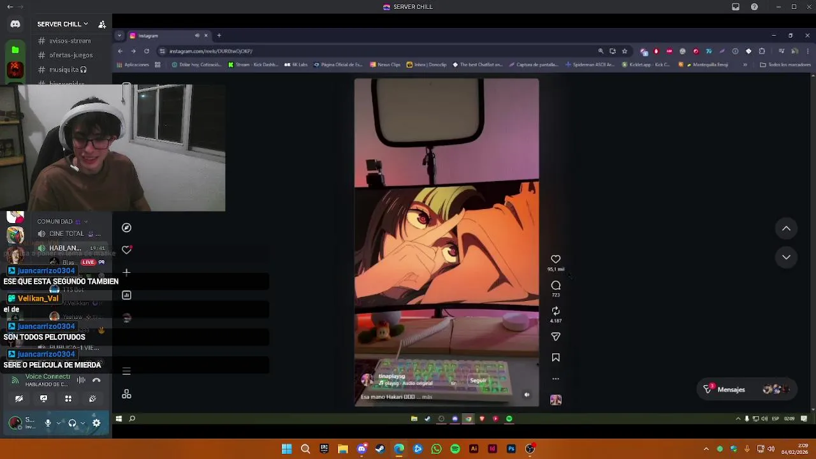Open WhatsApp from the taskbar
This screenshot has width=816, height=459.
pyautogui.click(x=436, y=449)
